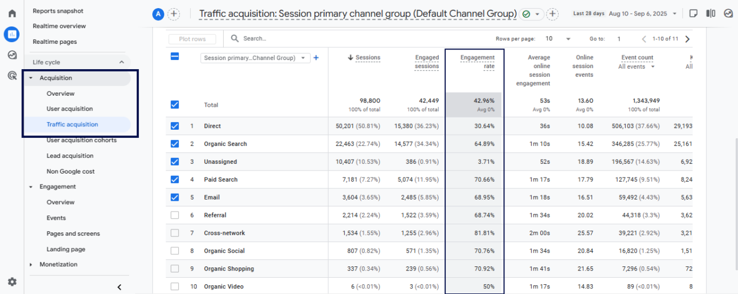Open the Session primary Channel Group dropdown
Image resolution: width=738 pixels, height=294 pixels.
coord(255,58)
